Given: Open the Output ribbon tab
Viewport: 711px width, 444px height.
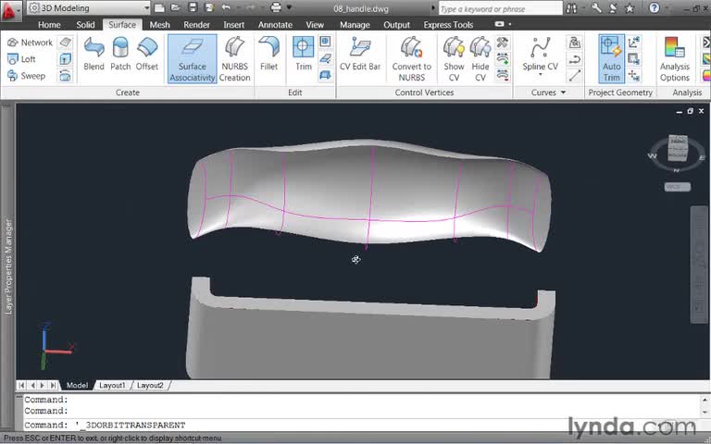Looking at the screenshot, I should (396, 25).
